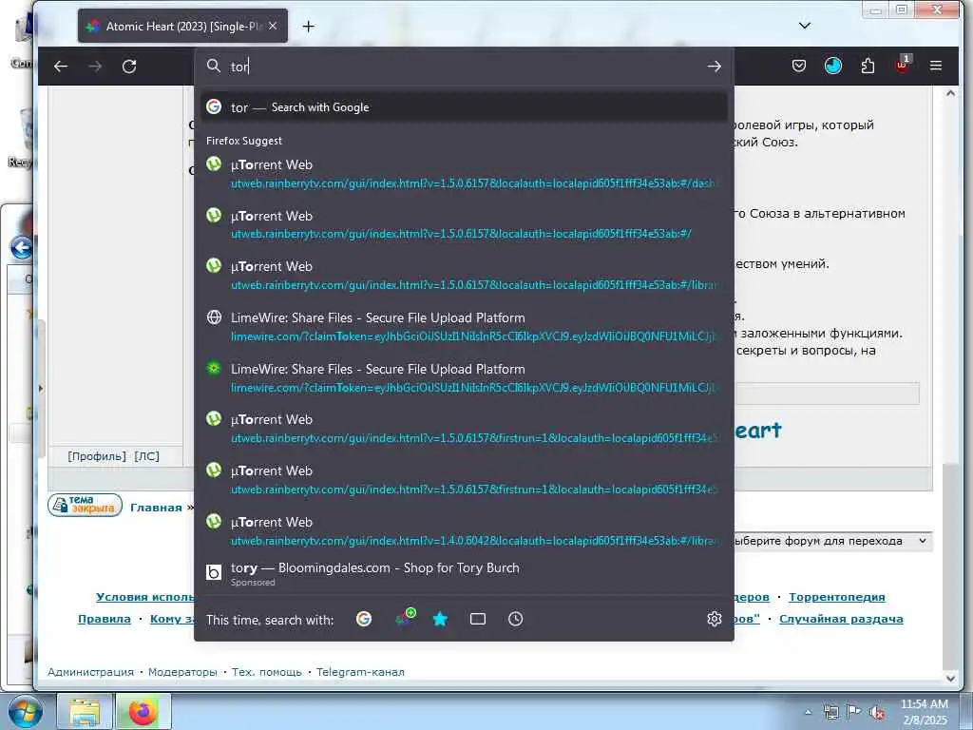This screenshot has height=730, width=973.
Task: Search this time in open Tabs icon
Action: coord(478,619)
